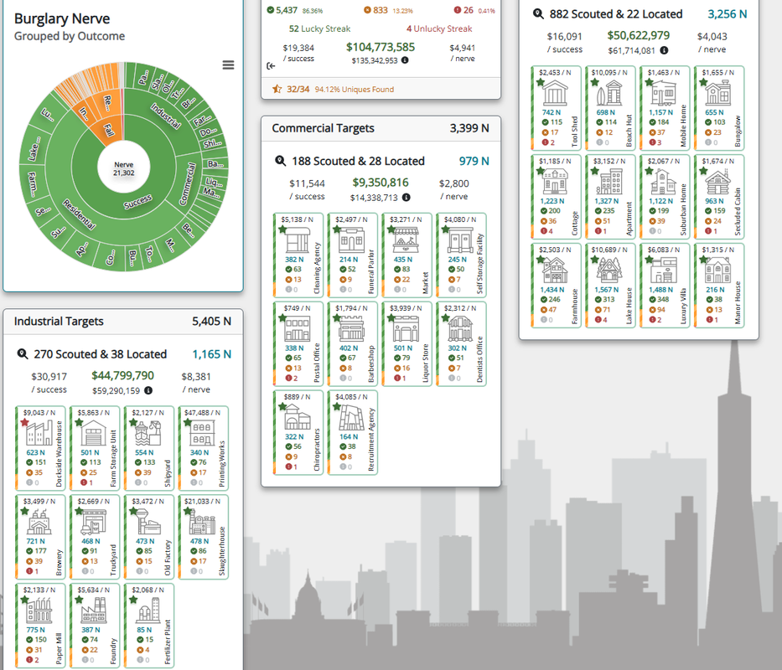782x670 pixels.
Task: Click the Commercial segment of the sunburst chart
Action: click(x=187, y=183)
